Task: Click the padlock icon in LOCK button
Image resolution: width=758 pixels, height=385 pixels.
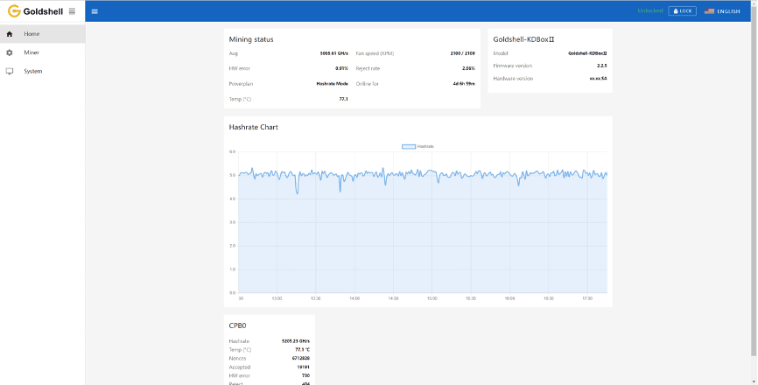Action: point(674,11)
